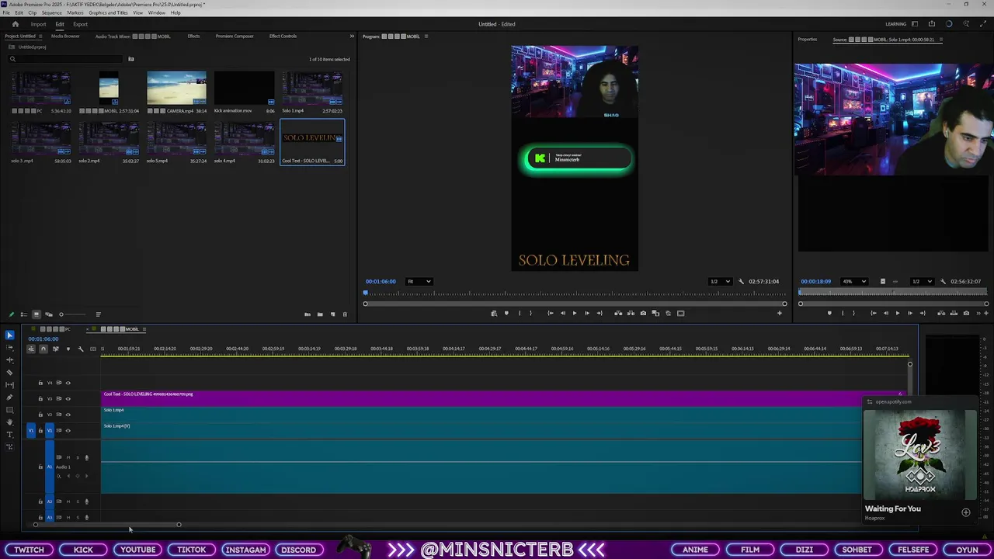Click the Learning workspace label
994x559 pixels.
895,24
